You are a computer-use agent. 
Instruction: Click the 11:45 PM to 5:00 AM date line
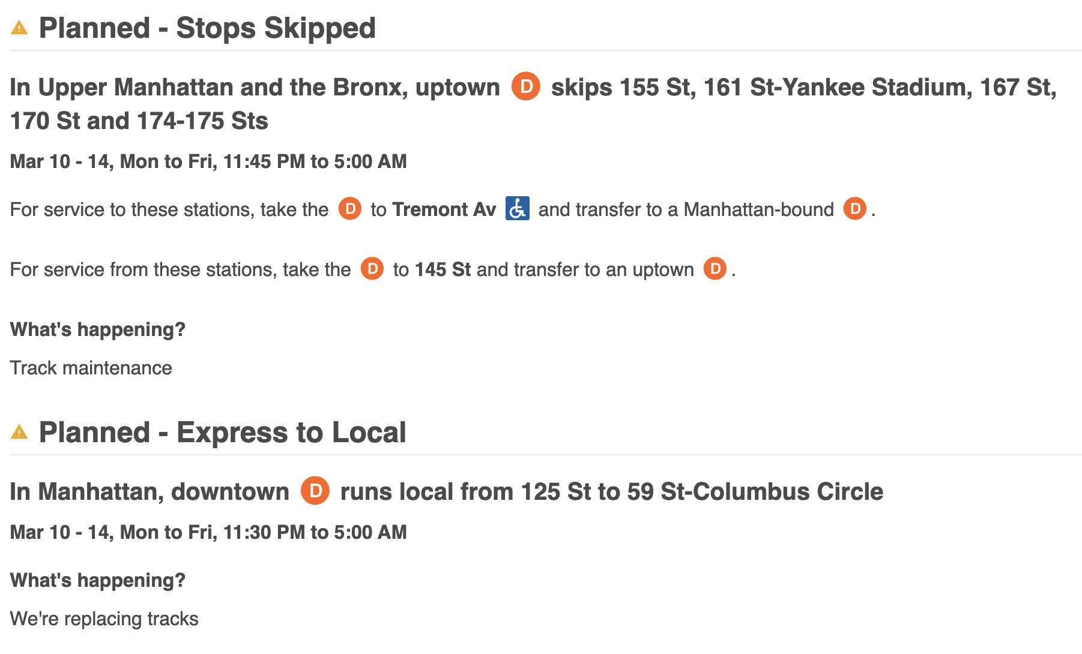point(208,161)
